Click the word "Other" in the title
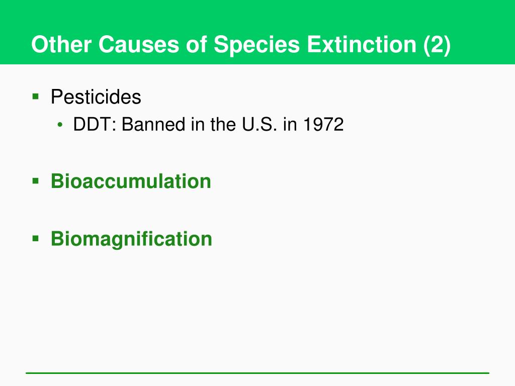This screenshot has height=386, width=515. click(x=61, y=44)
